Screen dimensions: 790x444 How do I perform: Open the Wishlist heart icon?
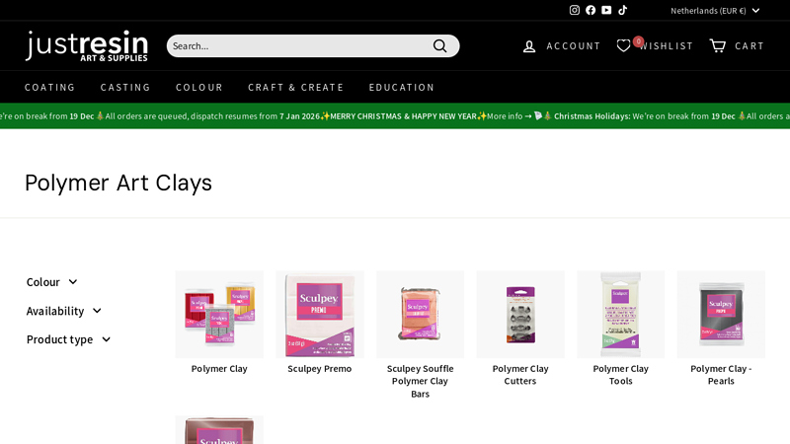pos(623,45)
